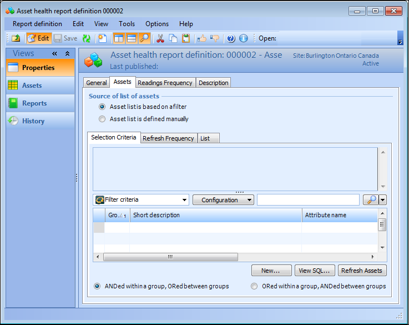Click the Edit toolbar button
409x325 pixels.
(38, 38)
